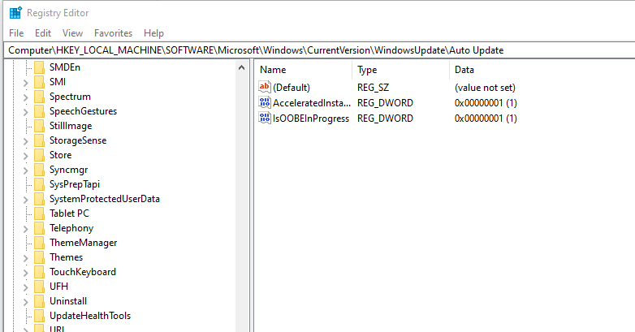This screenshot has height=332, width=635.
Task: Expand the Telephony key
Action: (25, 229)
